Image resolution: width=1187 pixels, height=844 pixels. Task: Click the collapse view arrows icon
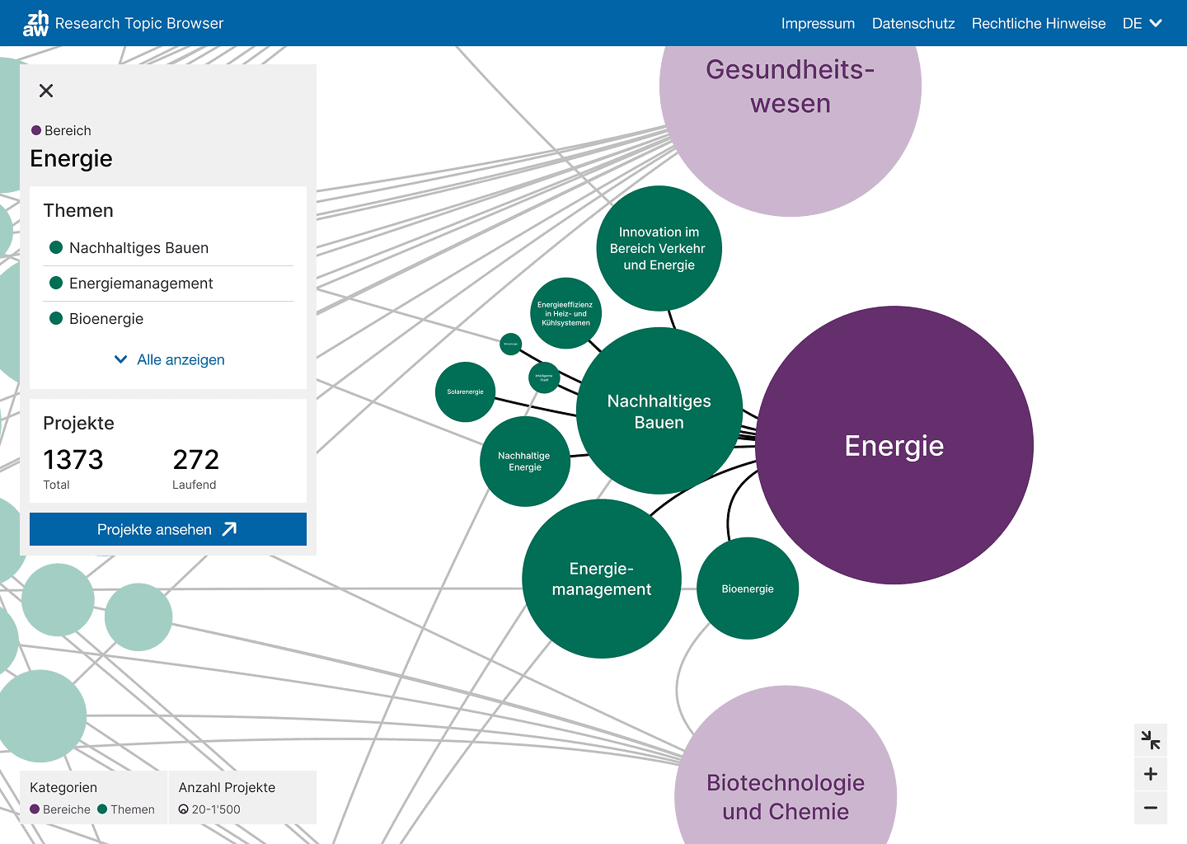click(x=1151, y=740)
